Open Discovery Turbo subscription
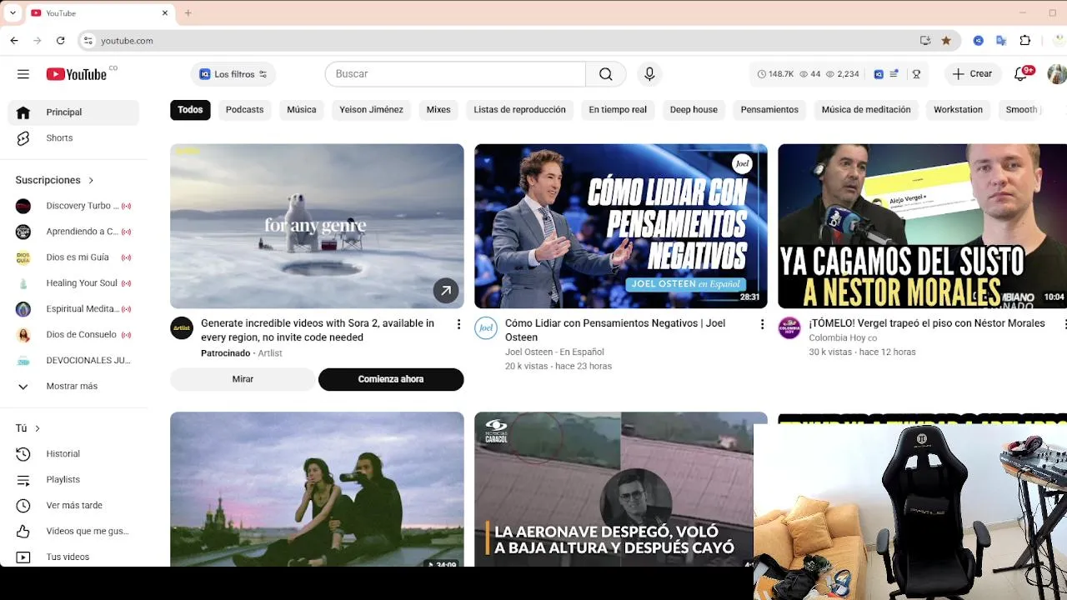The height and width of the screenshot is (600, 1067). [73, 206]
